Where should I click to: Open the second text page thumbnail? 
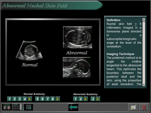tap(17, 107)
